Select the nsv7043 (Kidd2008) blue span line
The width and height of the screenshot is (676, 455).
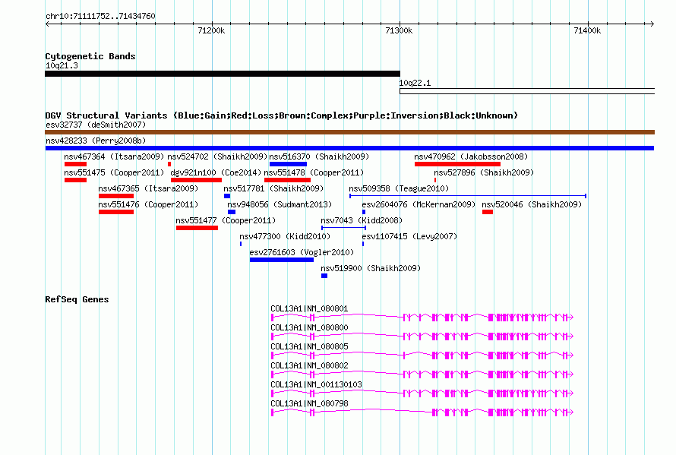(x=343, y=228)
